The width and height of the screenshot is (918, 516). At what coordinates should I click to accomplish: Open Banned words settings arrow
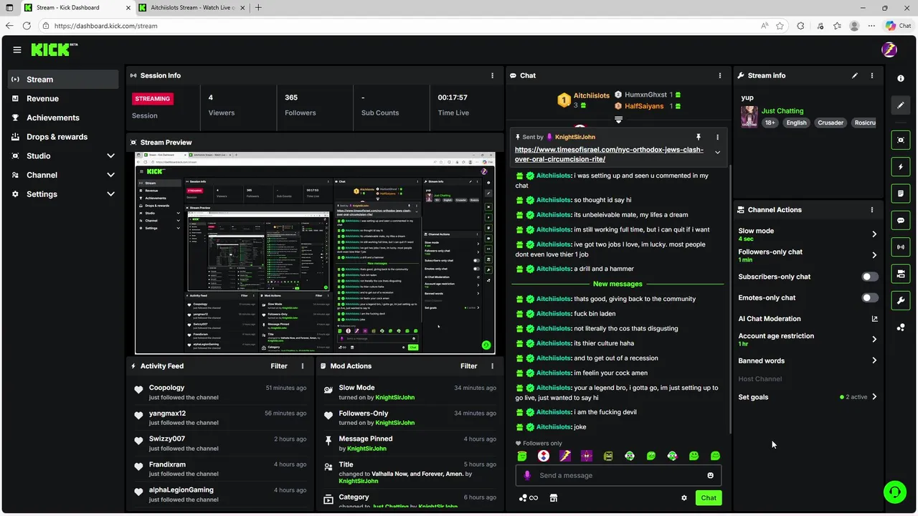point(874,360)
